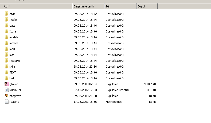Image resolution: width=211 pixels, height=123 pixels.
Task: Click the pzdgtavc date 09.05.2003 21:00
Action: point(85,96)
